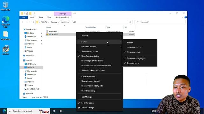Open 3D Objects in navigation pane
The width and height of the screenshot is (204, 114).
tap(32, 64)
